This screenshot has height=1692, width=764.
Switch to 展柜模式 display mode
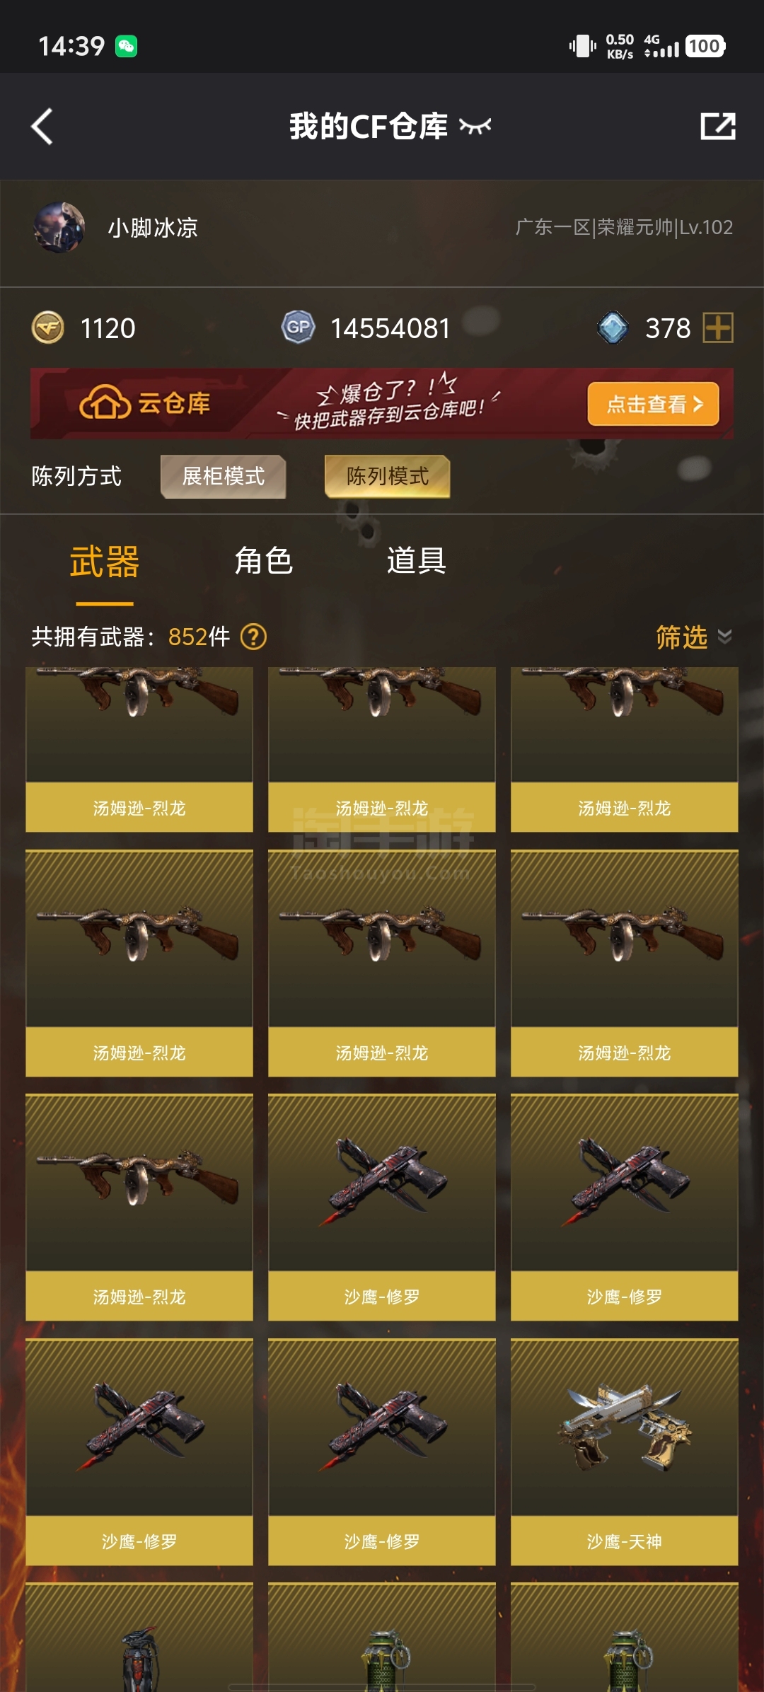point(224,476)
